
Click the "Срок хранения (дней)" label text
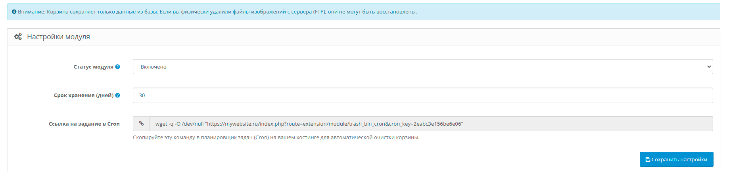pos(84,96)
